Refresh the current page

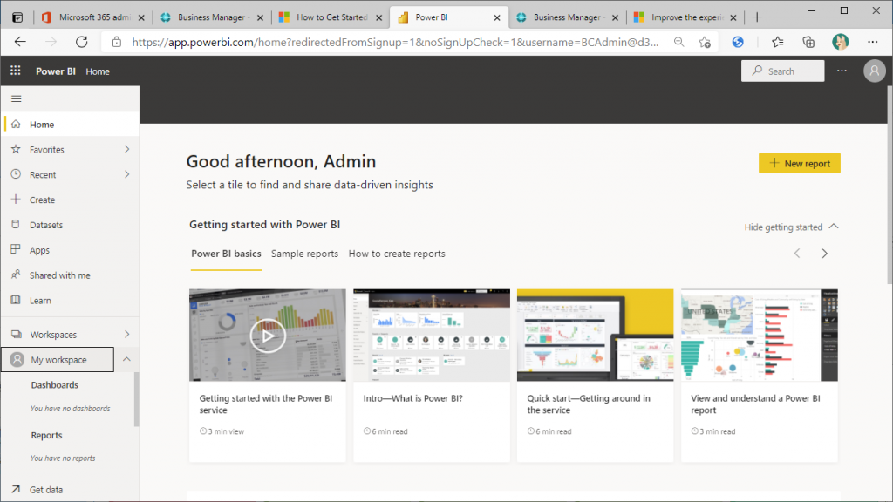[x=82, y=42]
